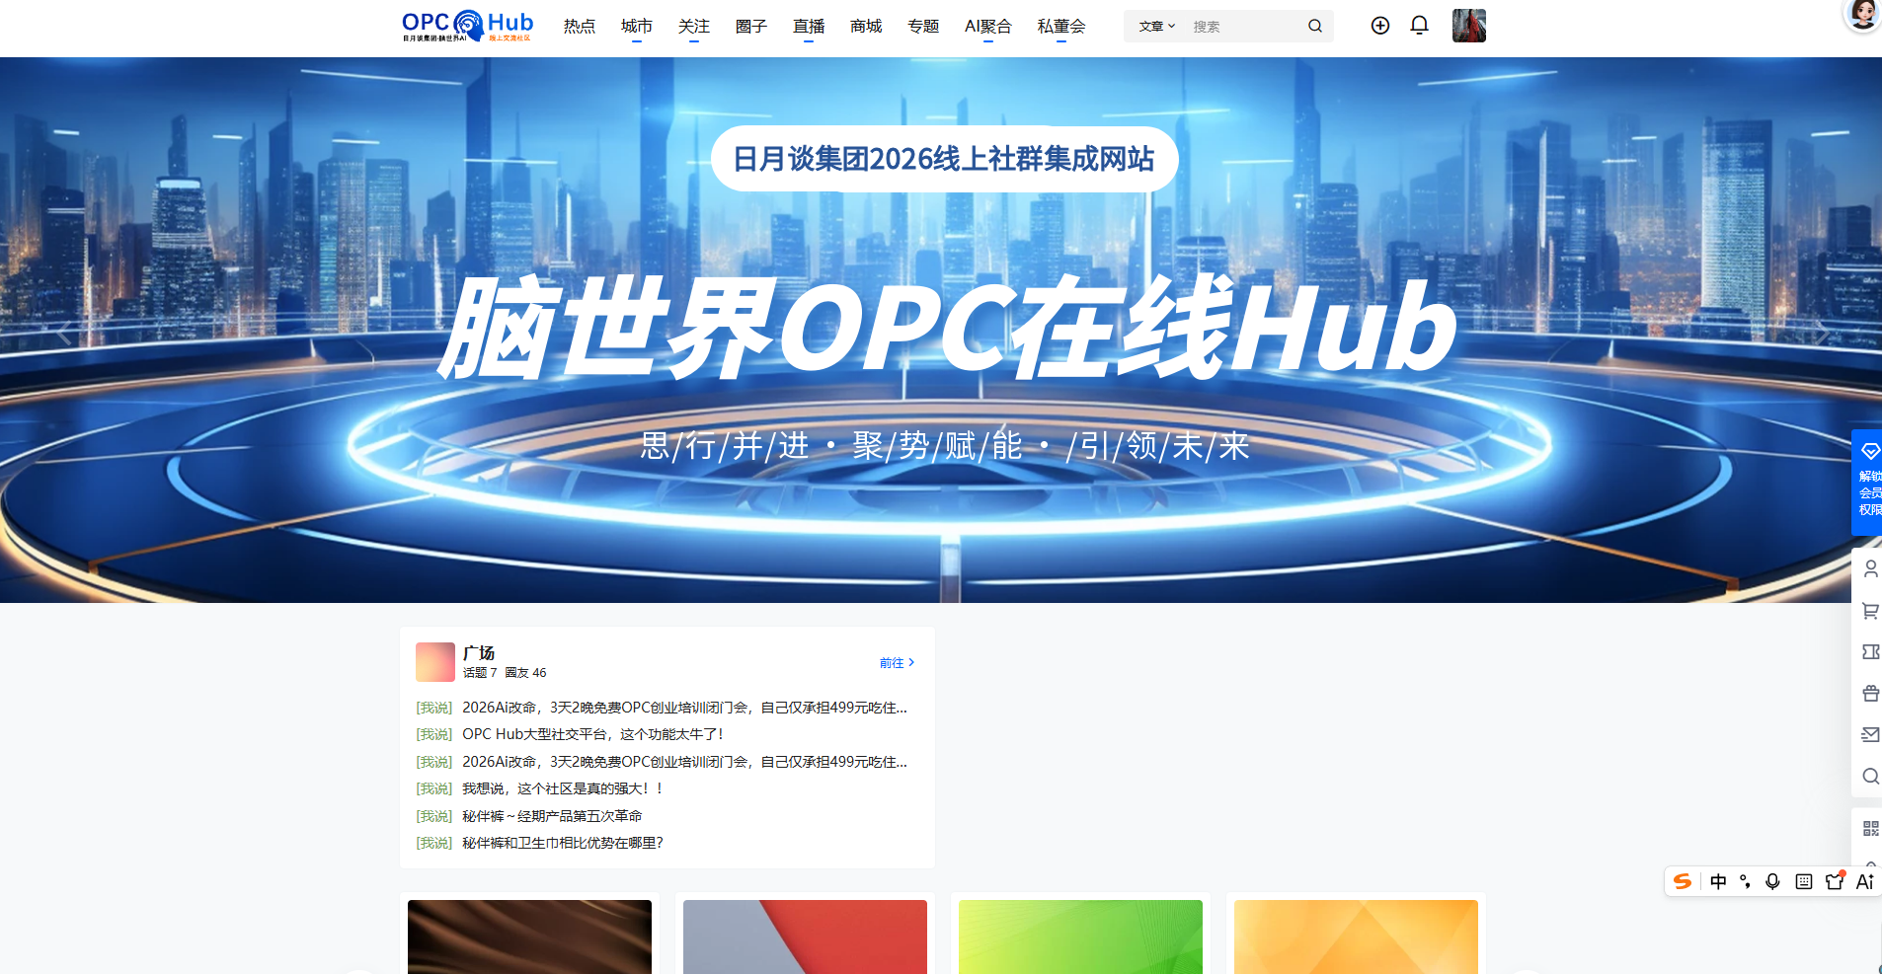
Task: Click the 前往 link in the 广场 card
Action: (x=896, y=662)
